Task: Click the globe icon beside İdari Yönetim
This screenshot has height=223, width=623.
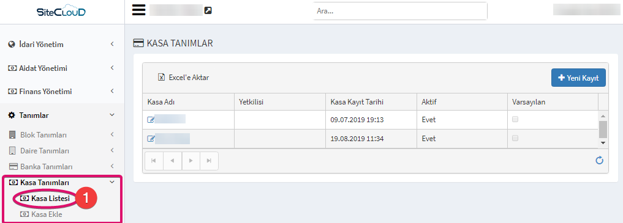Action: point(12,45)
